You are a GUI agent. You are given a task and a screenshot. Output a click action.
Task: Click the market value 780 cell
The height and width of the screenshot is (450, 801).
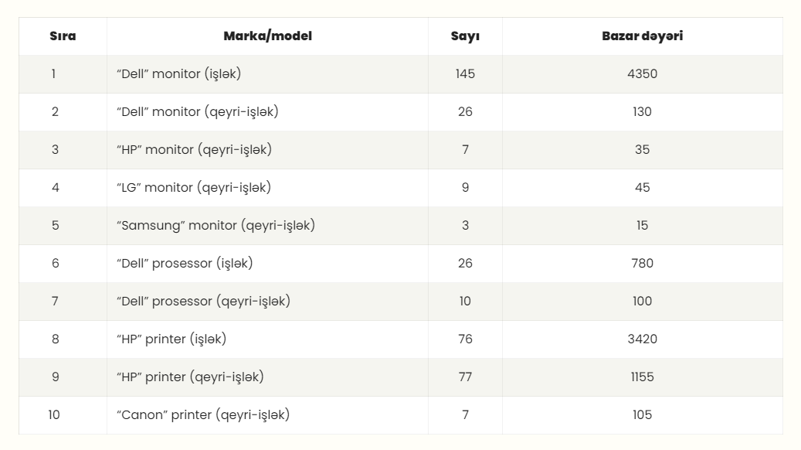pos(642,264)
